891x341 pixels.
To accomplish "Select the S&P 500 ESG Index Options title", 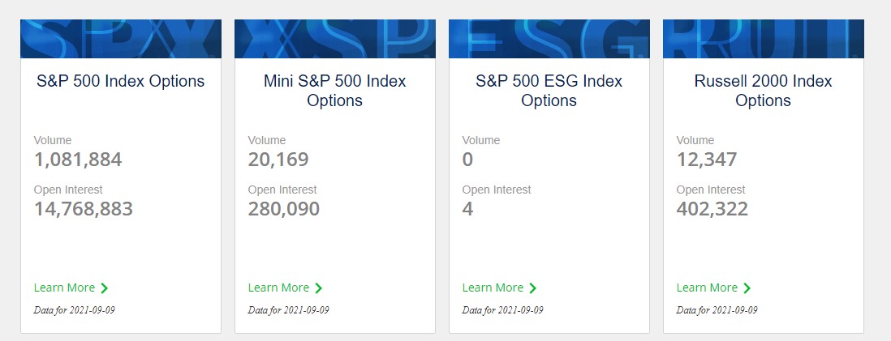I will (x=549, y=91).
